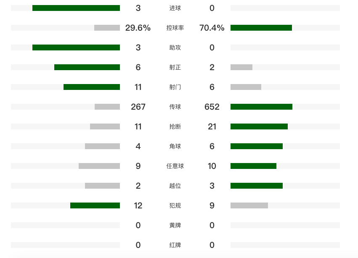Click the 传球 label

pos(175,107)
